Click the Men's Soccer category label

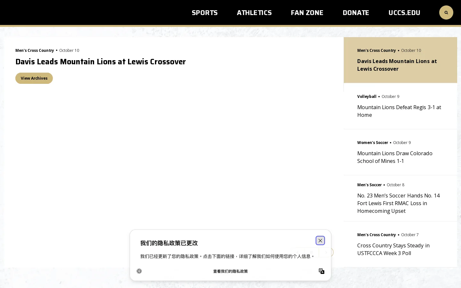(369, 185)
